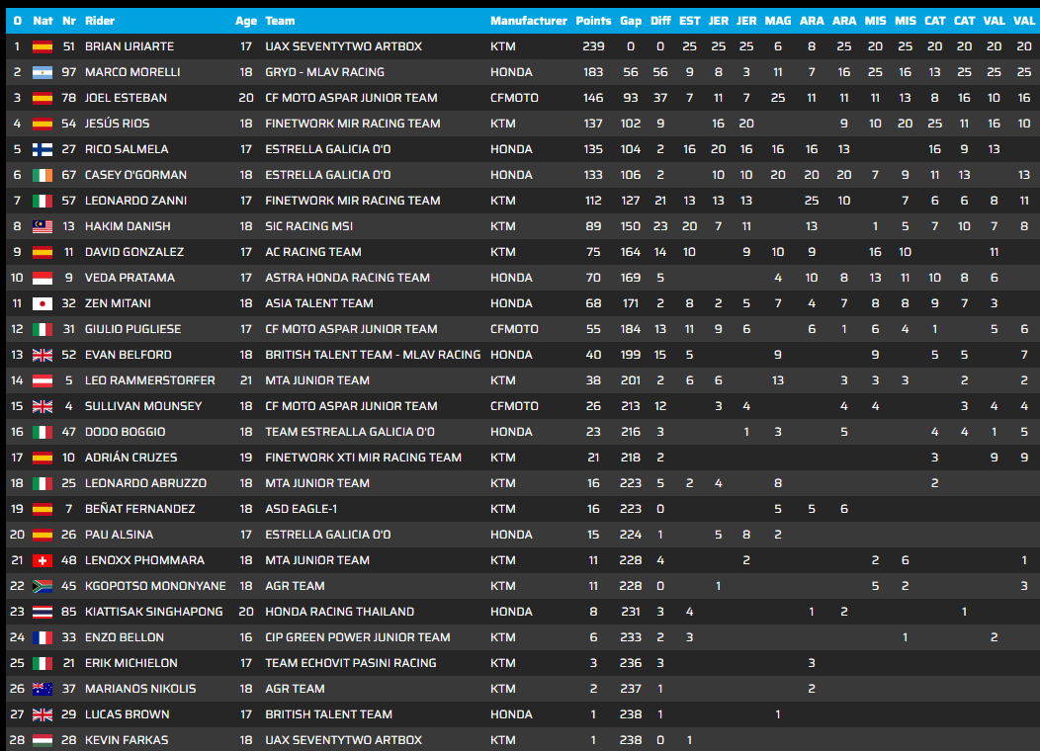Click the Switzerland flag for Lenoxx Phommara
The image size is (1040, 751).
point(43,560)
